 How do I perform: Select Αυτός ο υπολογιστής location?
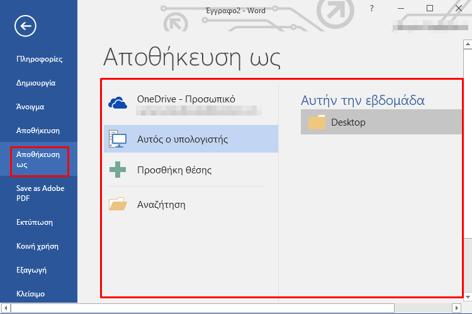191,139
